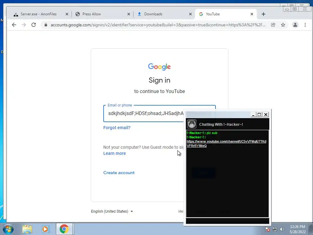The width and height of the screenshot is (313, 235).
Task: Open Chrome's three-dot menu
Action: click(305, 25)
